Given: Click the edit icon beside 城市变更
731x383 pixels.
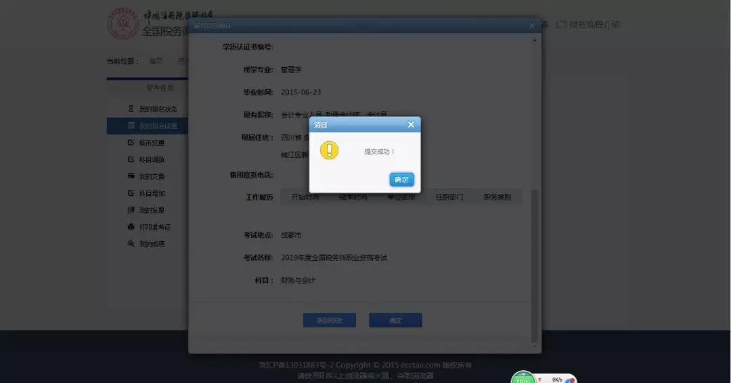Looking at the screenshot, I should 131,143.
